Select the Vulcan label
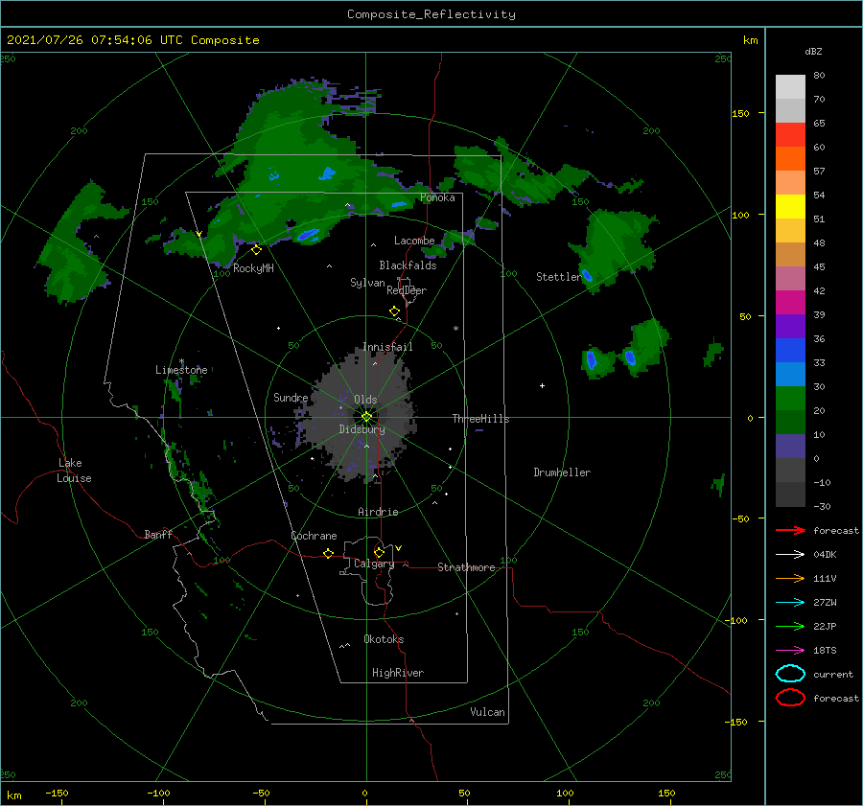863x806 pixels. 487,712
